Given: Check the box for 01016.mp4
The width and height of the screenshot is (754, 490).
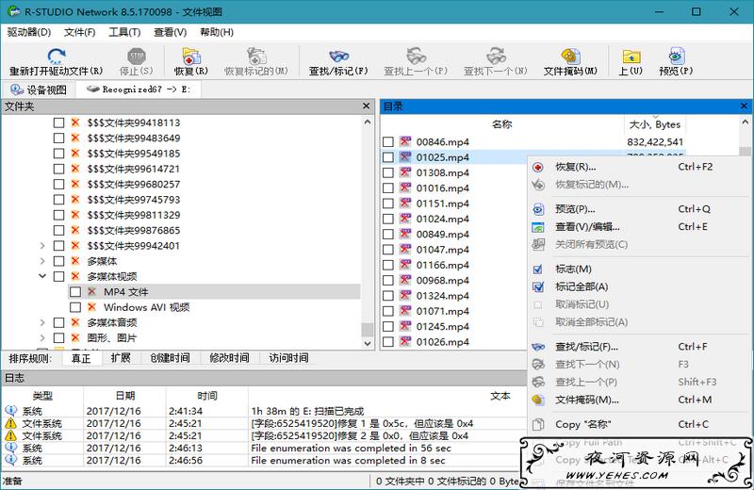Looking at the screenshot, I should coord(388,188).
